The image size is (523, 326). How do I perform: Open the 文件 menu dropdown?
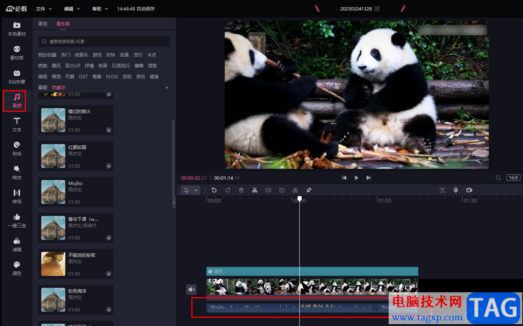(x=44, y=9)
